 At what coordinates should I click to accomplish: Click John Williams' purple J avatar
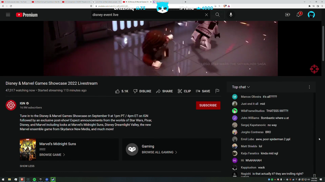click(x=235, y=118)
